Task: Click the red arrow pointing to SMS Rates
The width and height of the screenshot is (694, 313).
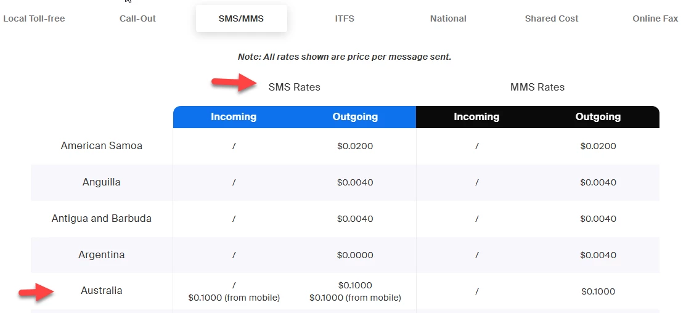Action: (x=234, y=84)
